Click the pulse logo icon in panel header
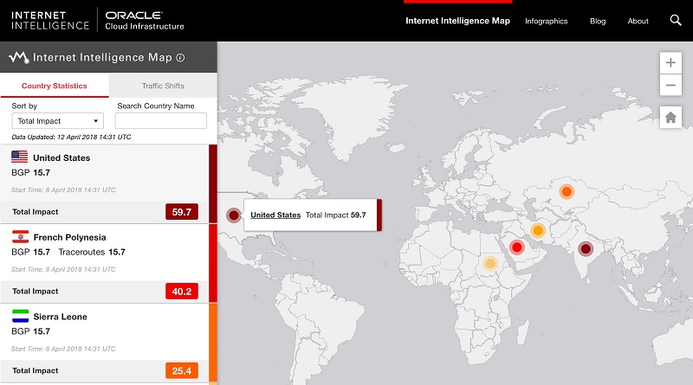The width and height of the screenshot is (693, 385). click(x=19, y=57)
